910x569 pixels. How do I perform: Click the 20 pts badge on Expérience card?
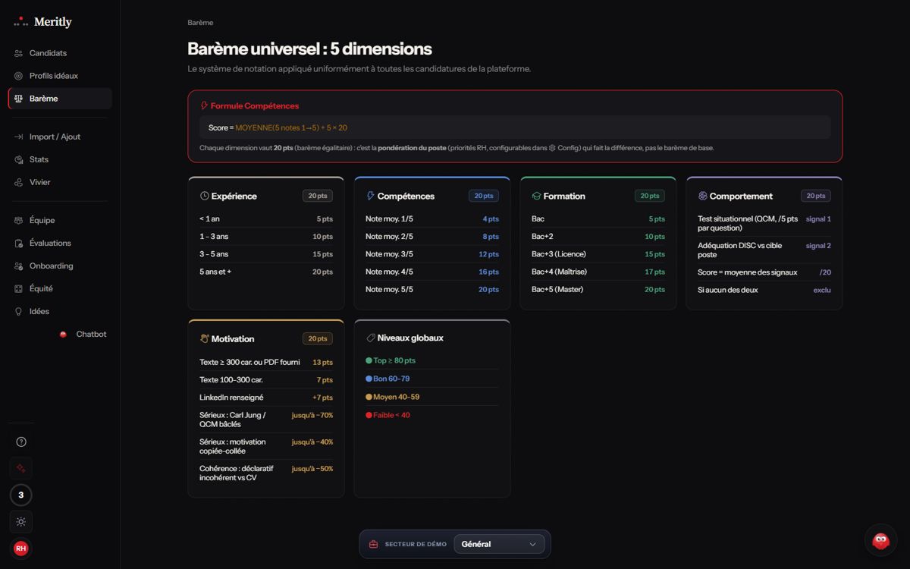pyautogui.click(x=318, y=196)
